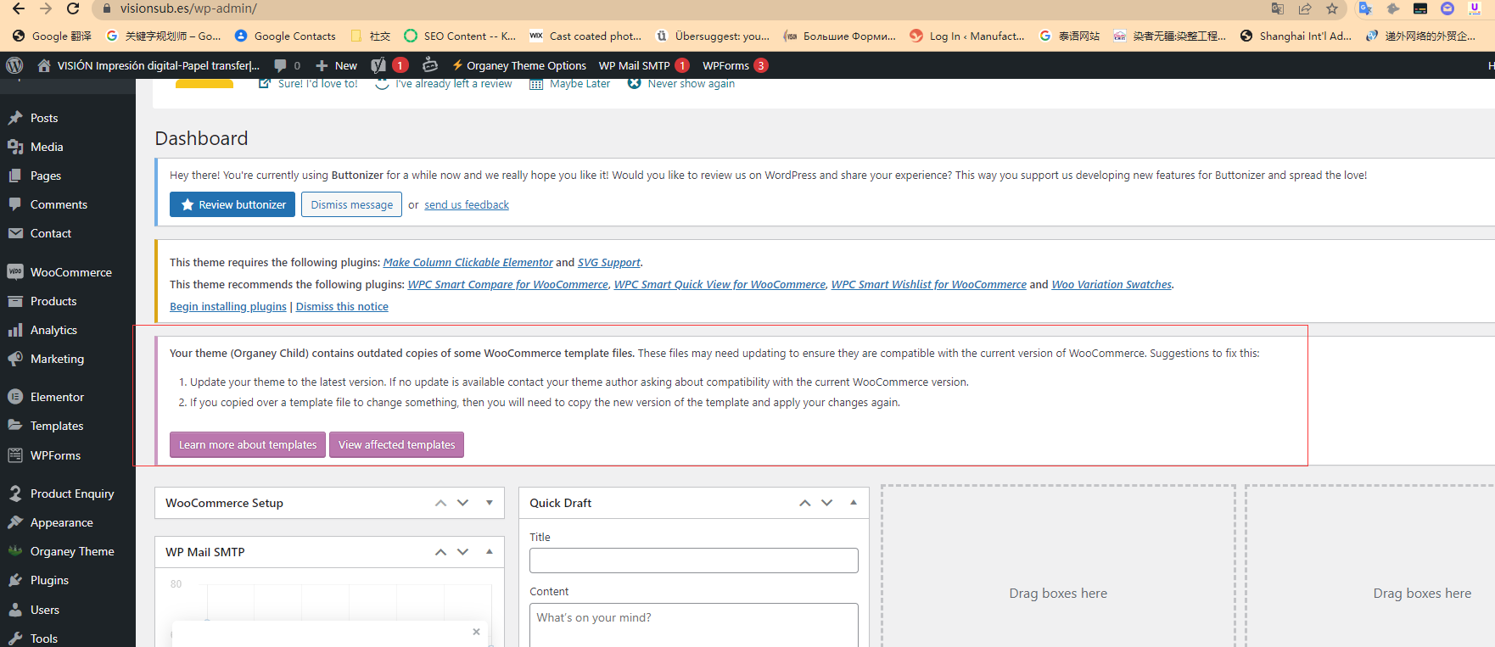Click Dismiss this notice link
Viewport: 1495px width, 647px height.
[342, 306]
